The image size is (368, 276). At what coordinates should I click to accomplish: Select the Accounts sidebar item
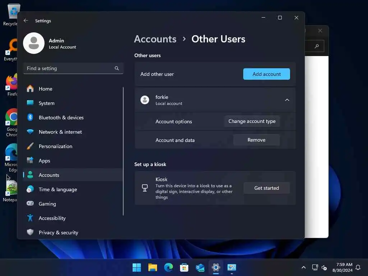click(x=73, y=175)
